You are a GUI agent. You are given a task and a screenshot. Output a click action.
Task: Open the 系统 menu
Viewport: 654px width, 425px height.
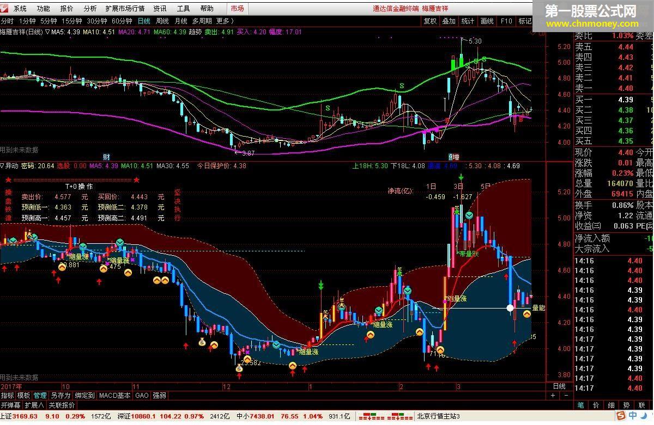[20, 9]
